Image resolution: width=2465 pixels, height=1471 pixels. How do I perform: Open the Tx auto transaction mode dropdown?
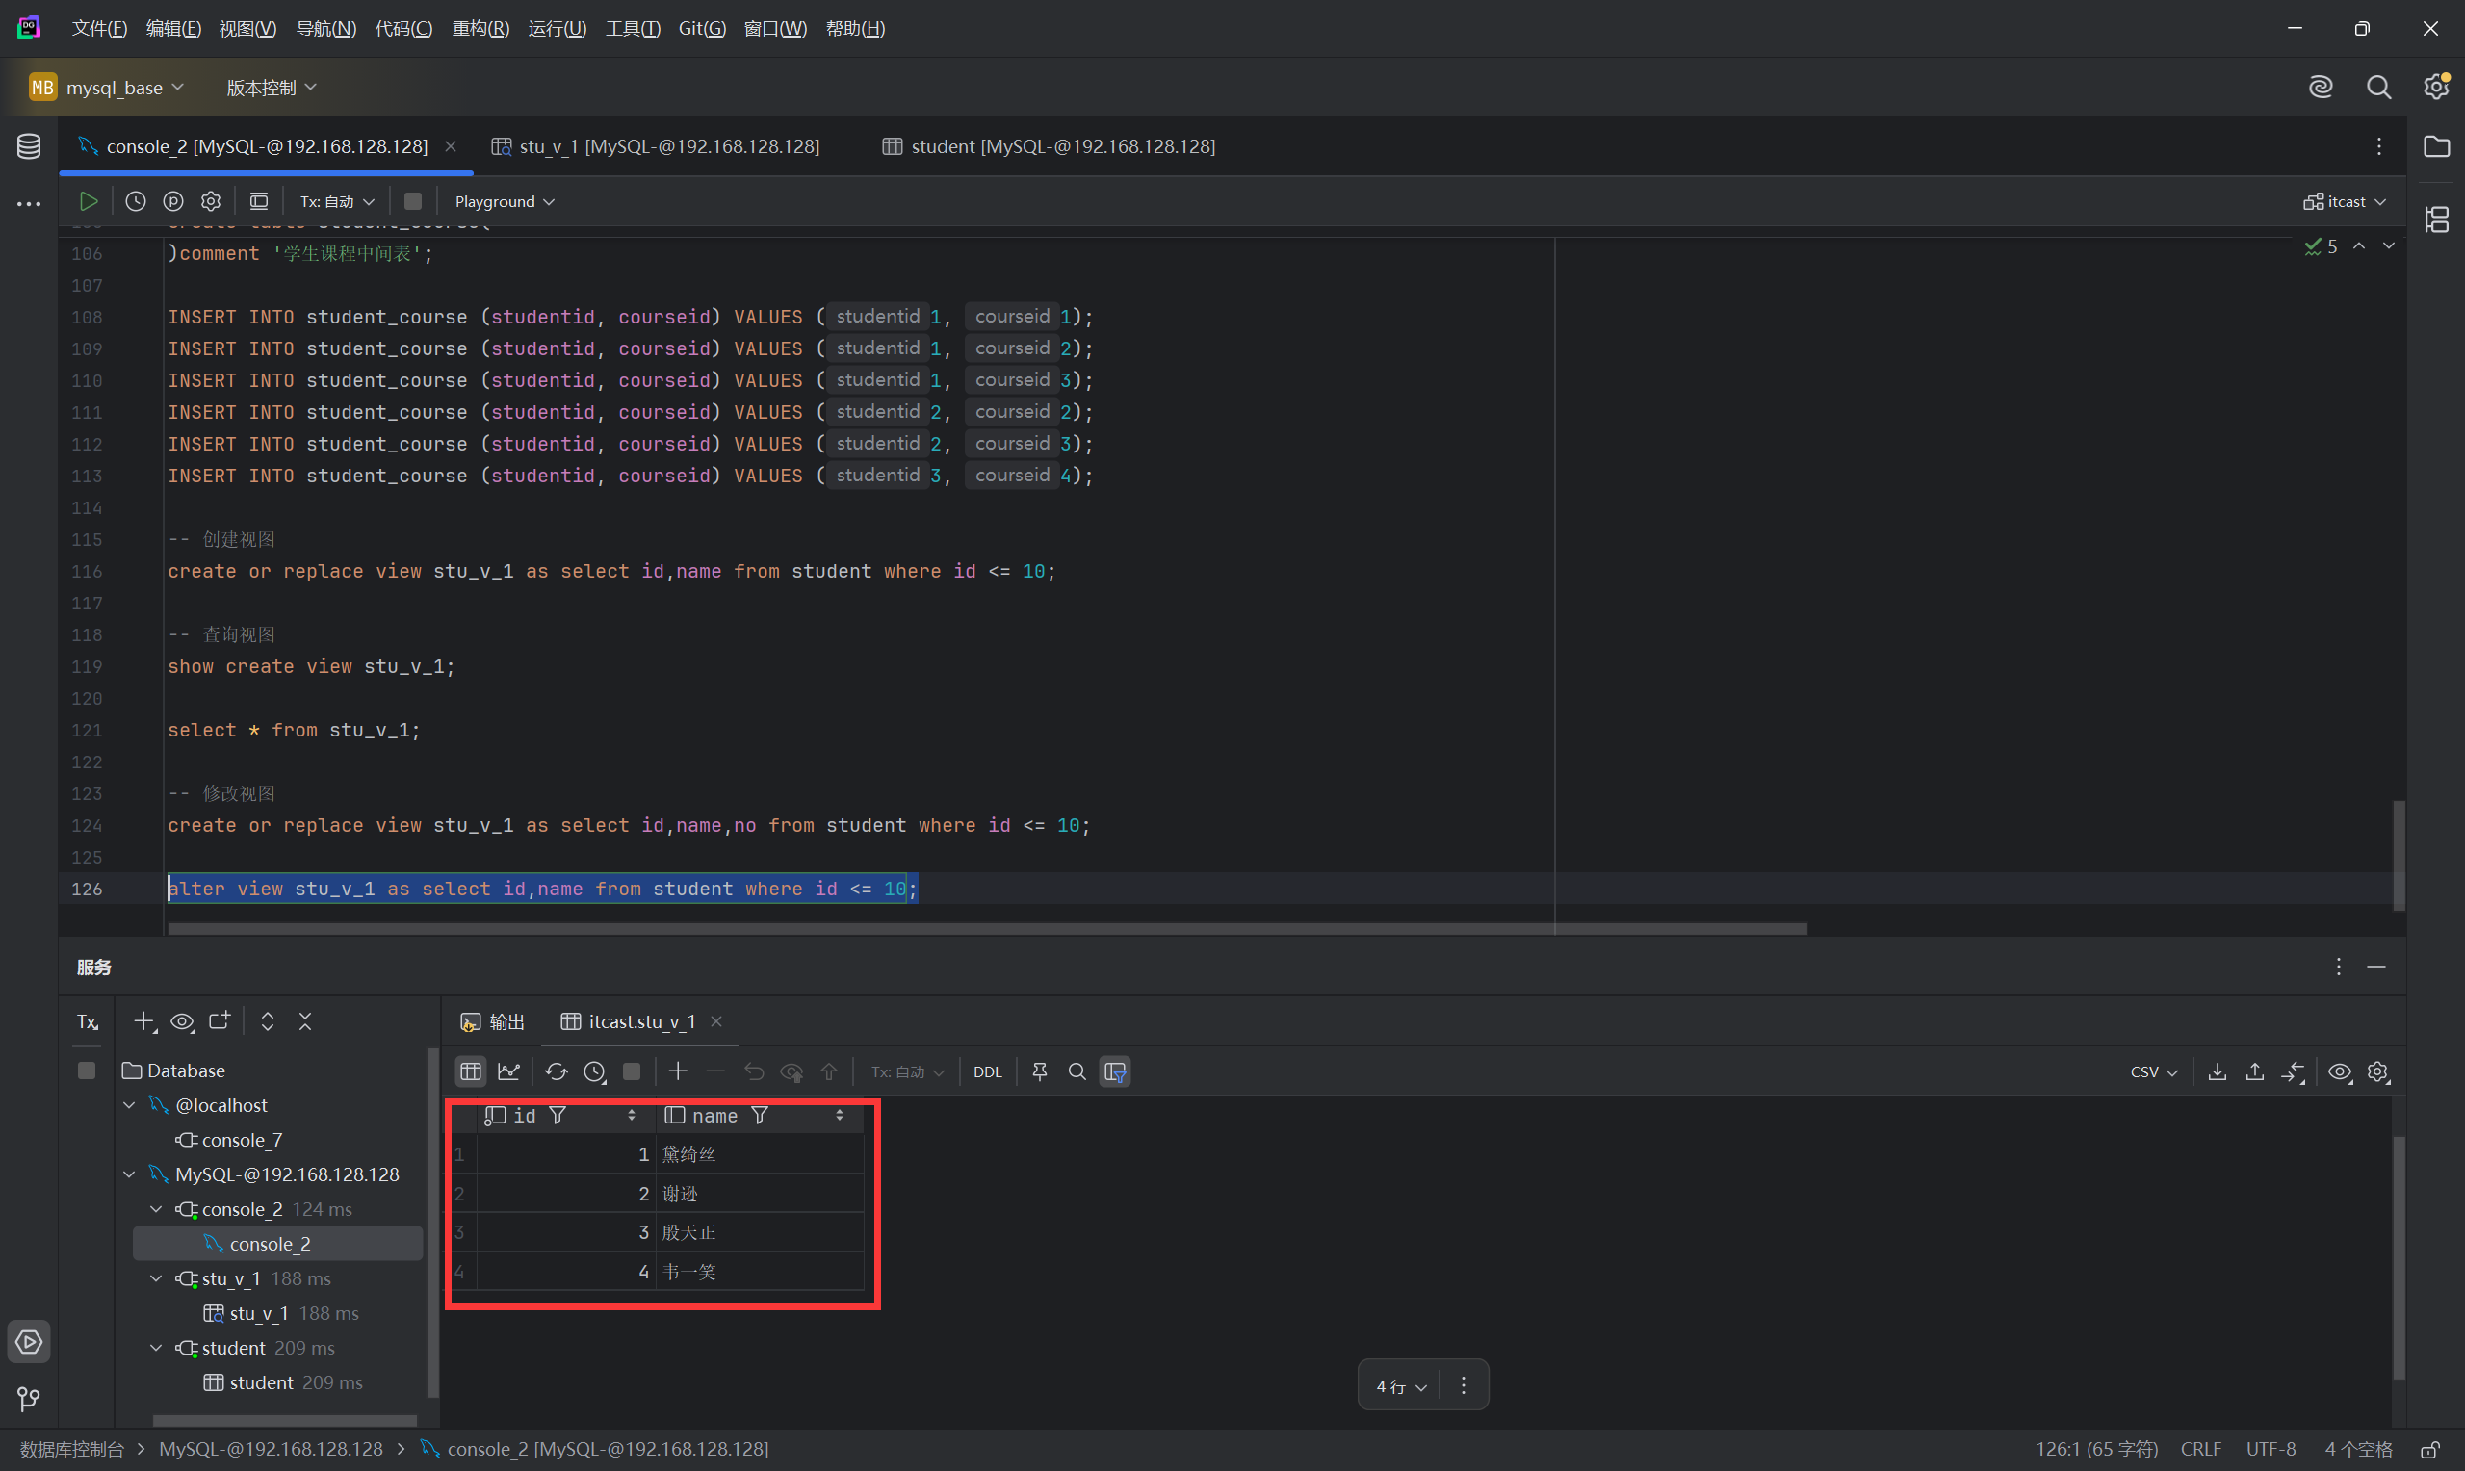click(337, 201)
